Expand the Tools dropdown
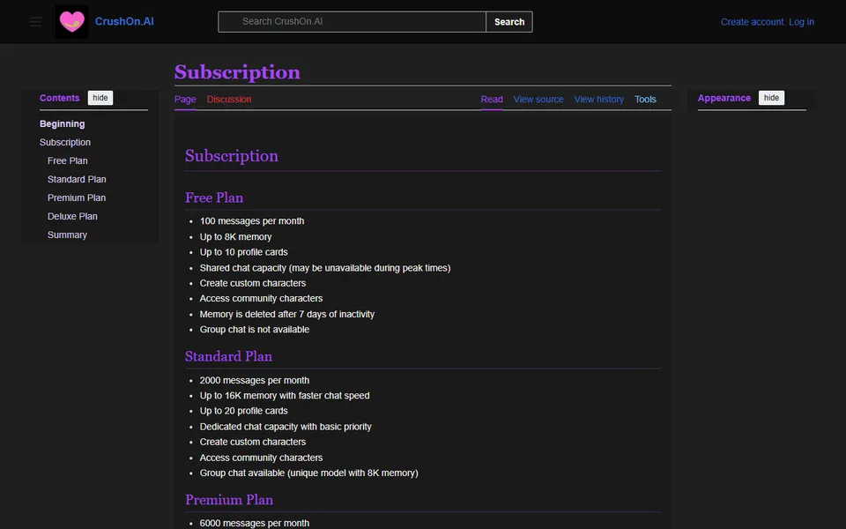 [645, 100]
